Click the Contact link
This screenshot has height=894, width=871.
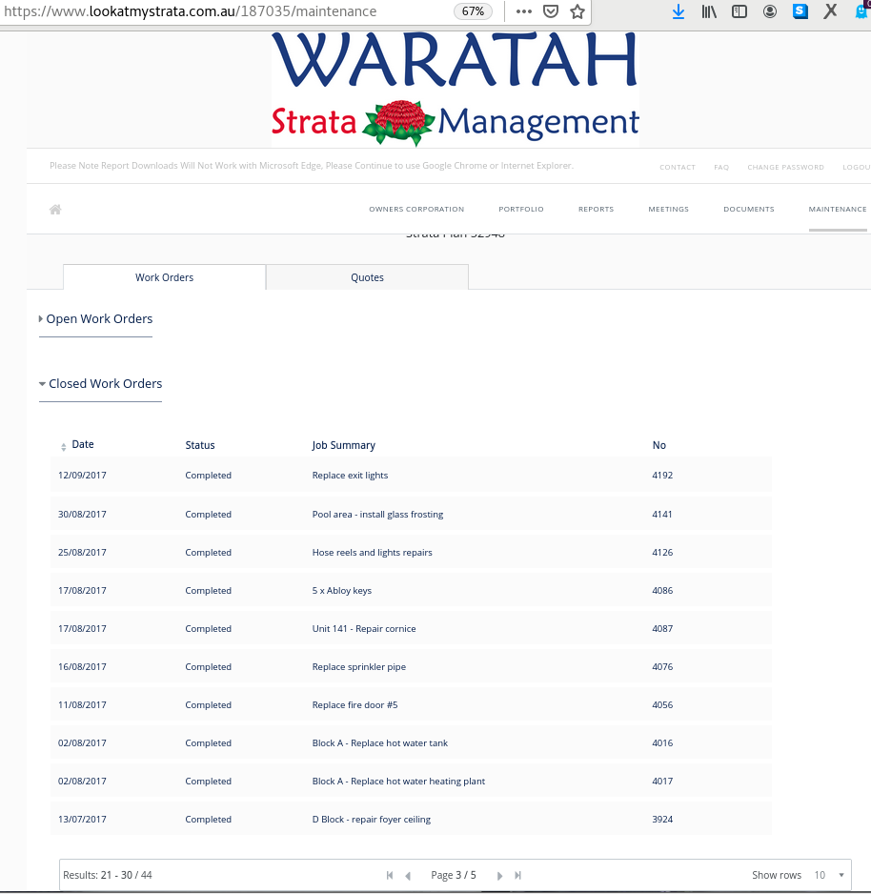tap(678, 167)
